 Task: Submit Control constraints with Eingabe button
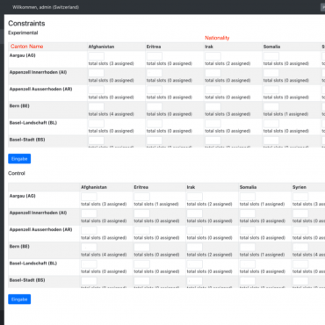coord(19,300)
